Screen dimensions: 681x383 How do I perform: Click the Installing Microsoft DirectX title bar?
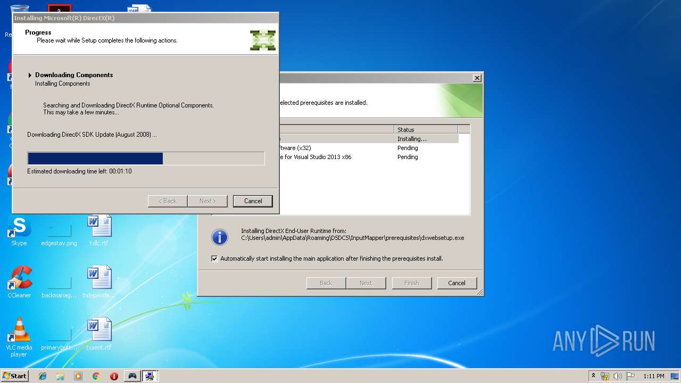[x=145, y=18]
